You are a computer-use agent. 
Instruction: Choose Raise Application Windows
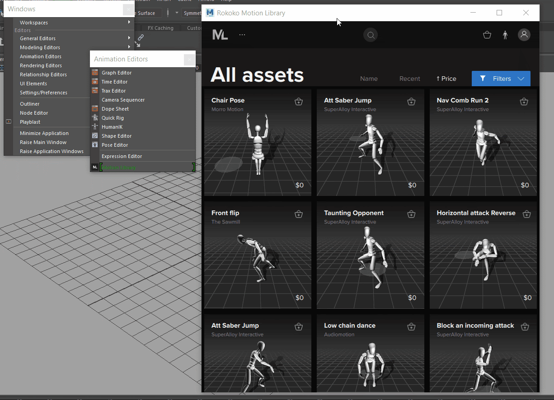52,151
